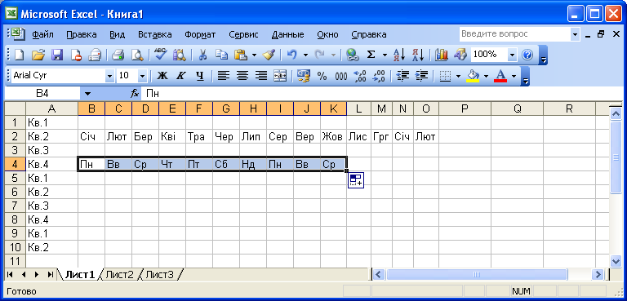Apply the 000 thousands separator format
Viewport: 627px width, 301px height.
[x=341, y=76]
